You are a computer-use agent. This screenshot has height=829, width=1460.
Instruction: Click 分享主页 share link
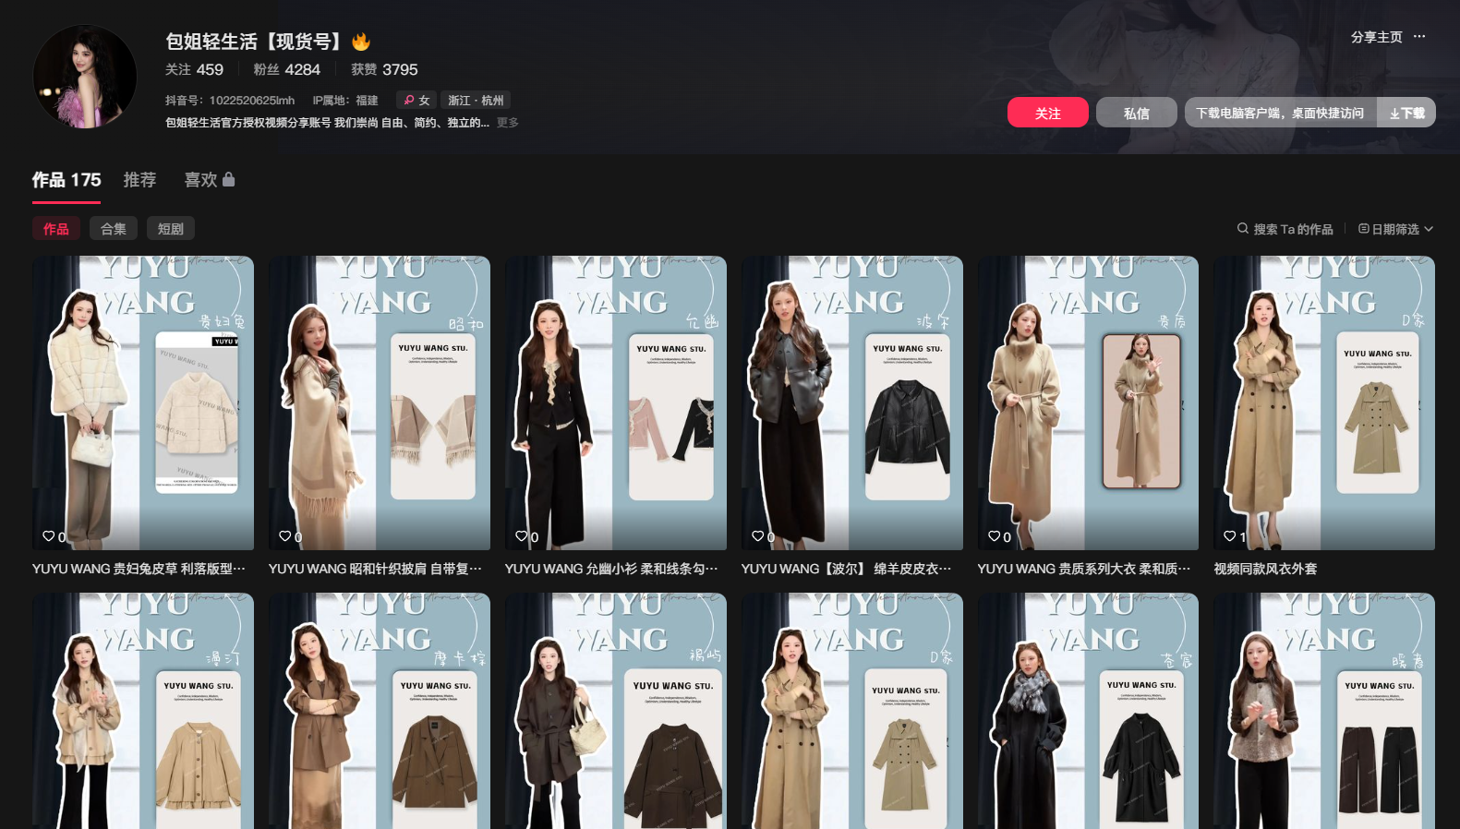coord(1376,37)
